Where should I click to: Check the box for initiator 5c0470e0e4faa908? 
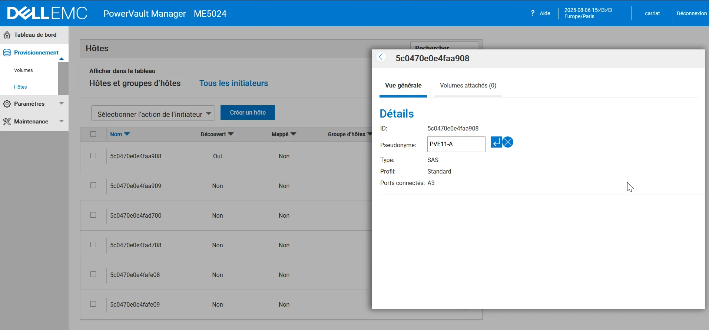point(93,156)
